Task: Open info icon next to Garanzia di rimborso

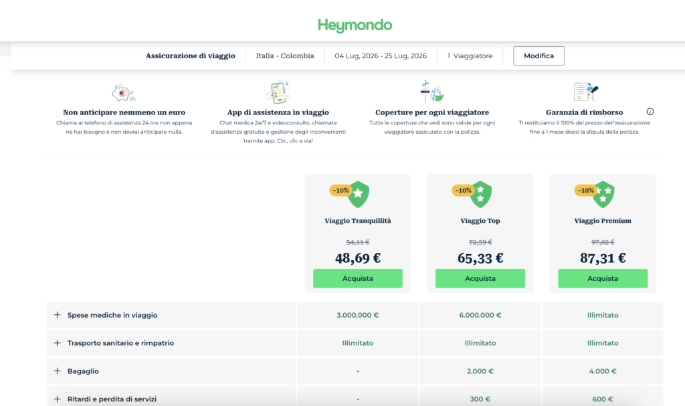Action: click(650, 112)
